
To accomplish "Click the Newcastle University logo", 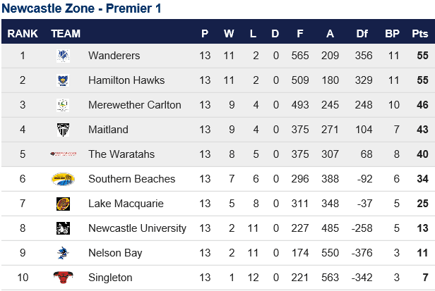I will [63, 228].
